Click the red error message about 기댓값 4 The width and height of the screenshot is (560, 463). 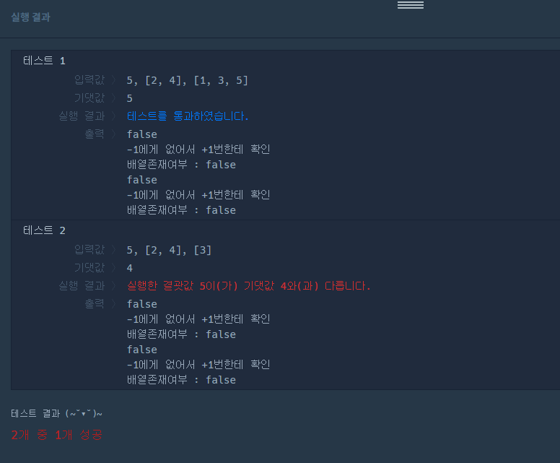(248, 285)
